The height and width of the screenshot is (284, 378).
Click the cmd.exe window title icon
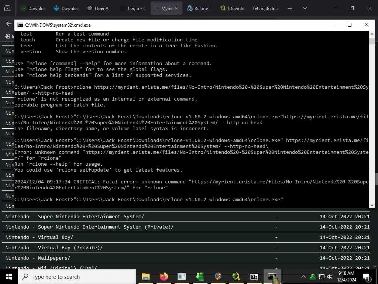(20, 25)
